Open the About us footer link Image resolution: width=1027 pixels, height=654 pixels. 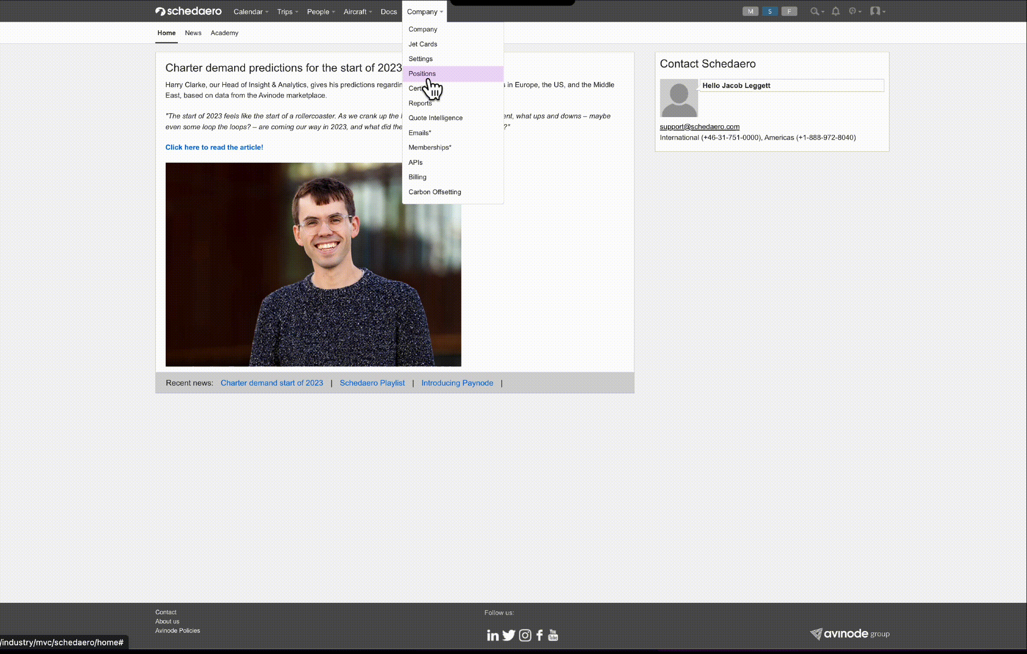pos(167,621)
